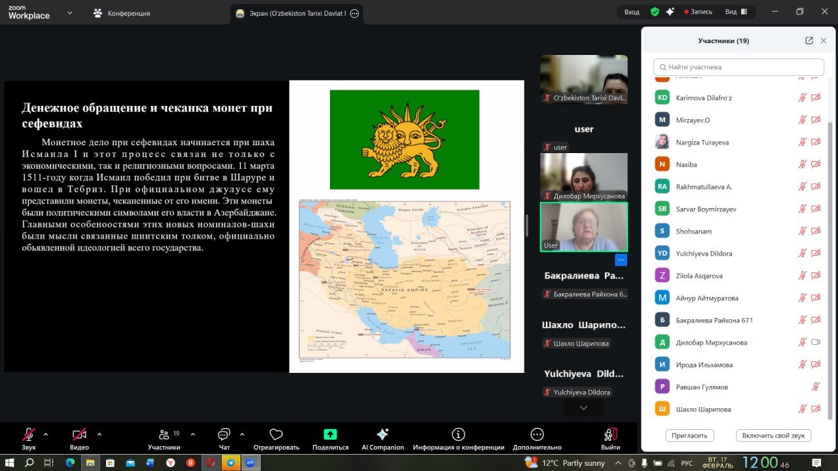Open the React emoji menu
This screenshot has width=838, height=471.
pyautogui.click(x=276, y=435)
